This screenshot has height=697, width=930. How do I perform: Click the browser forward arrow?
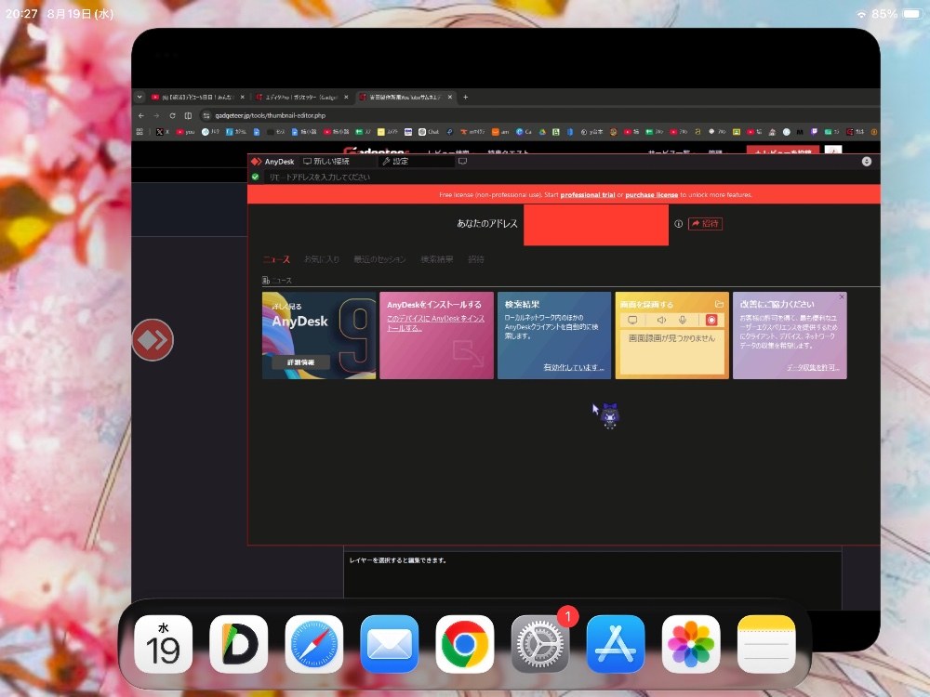(156, 115)
